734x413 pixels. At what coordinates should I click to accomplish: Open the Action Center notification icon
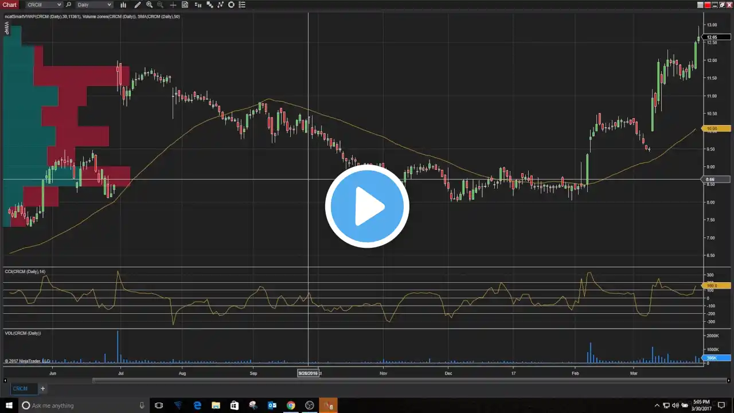722,406
